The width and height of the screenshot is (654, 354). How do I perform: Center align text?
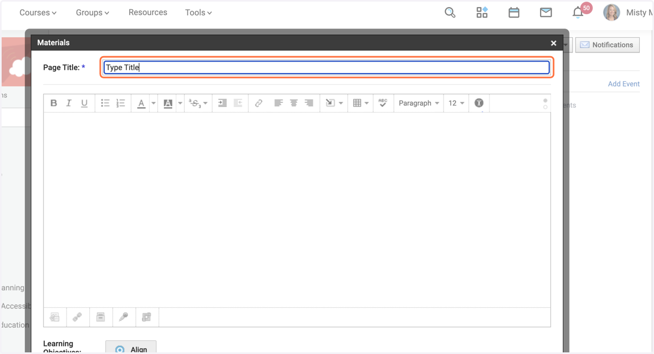click(x=294, y=103)
